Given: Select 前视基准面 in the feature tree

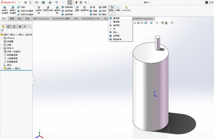Looking at the screenshot, I should click(11, 55).
